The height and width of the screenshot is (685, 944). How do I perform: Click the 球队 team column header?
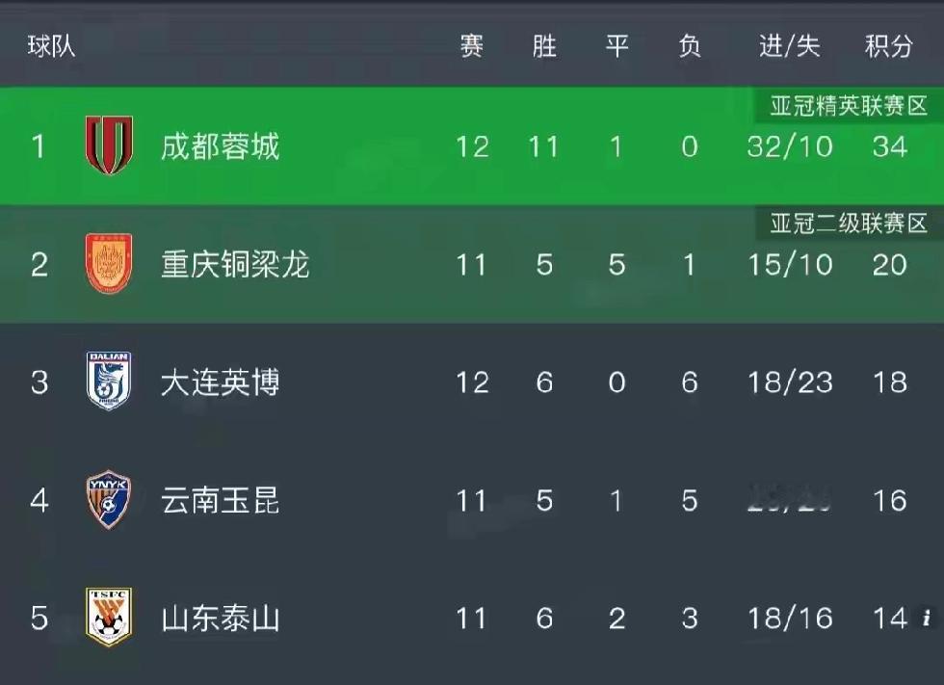(52, 45)
